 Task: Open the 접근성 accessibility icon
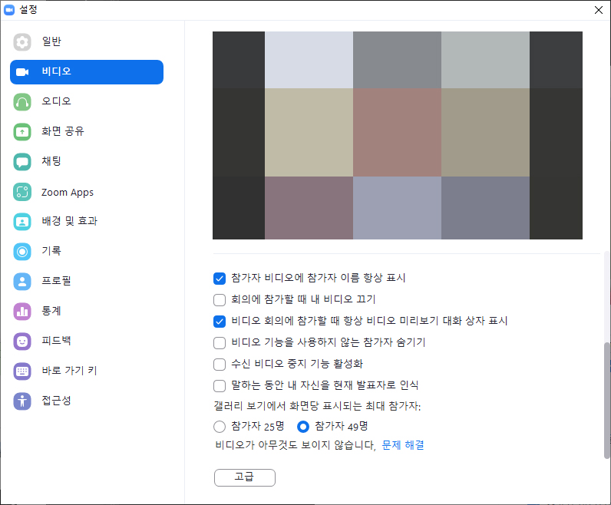tap(22, 401)
